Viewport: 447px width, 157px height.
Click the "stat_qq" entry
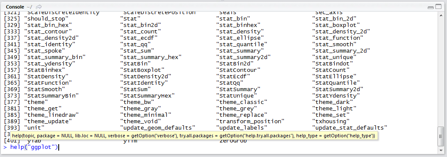(x=135, y=44)
